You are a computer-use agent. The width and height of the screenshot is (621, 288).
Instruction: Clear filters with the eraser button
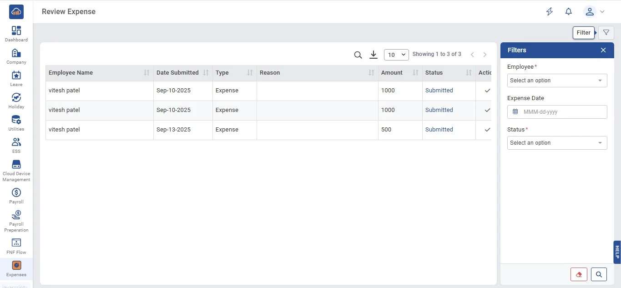pyautogui.click(x=579, y=274)
